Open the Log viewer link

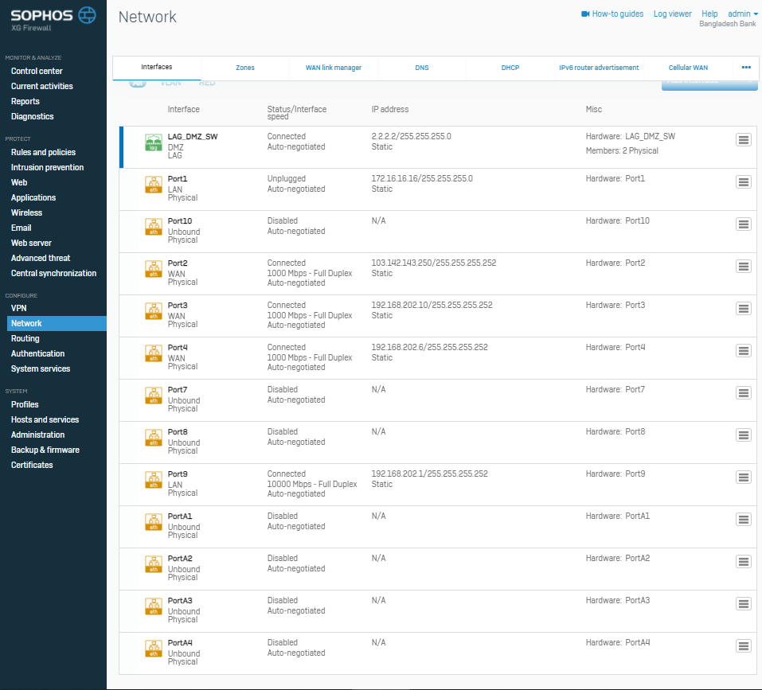tap(673, 14)
